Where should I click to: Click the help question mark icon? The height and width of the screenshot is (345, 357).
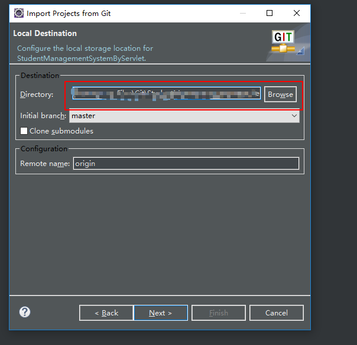coord(25,312)
